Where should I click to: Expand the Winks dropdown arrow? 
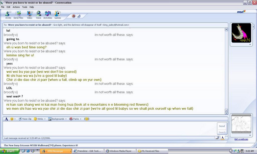pyautogui.click(x=45, y=119)
